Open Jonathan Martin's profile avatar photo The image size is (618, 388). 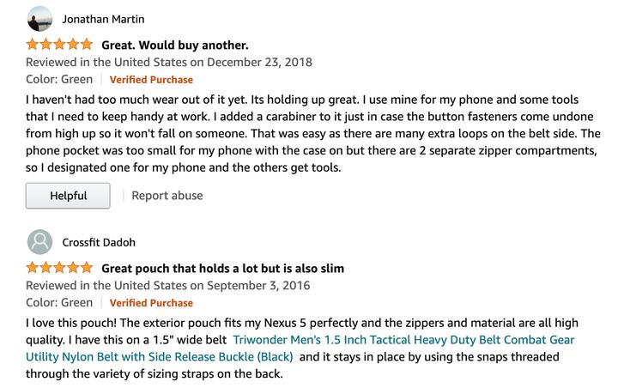pyautogui.click(x=39, y=19)
